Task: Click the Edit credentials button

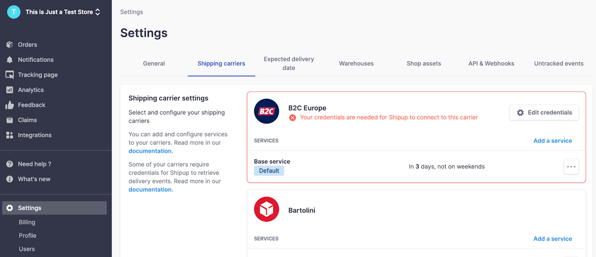Action: click(544, 113)
